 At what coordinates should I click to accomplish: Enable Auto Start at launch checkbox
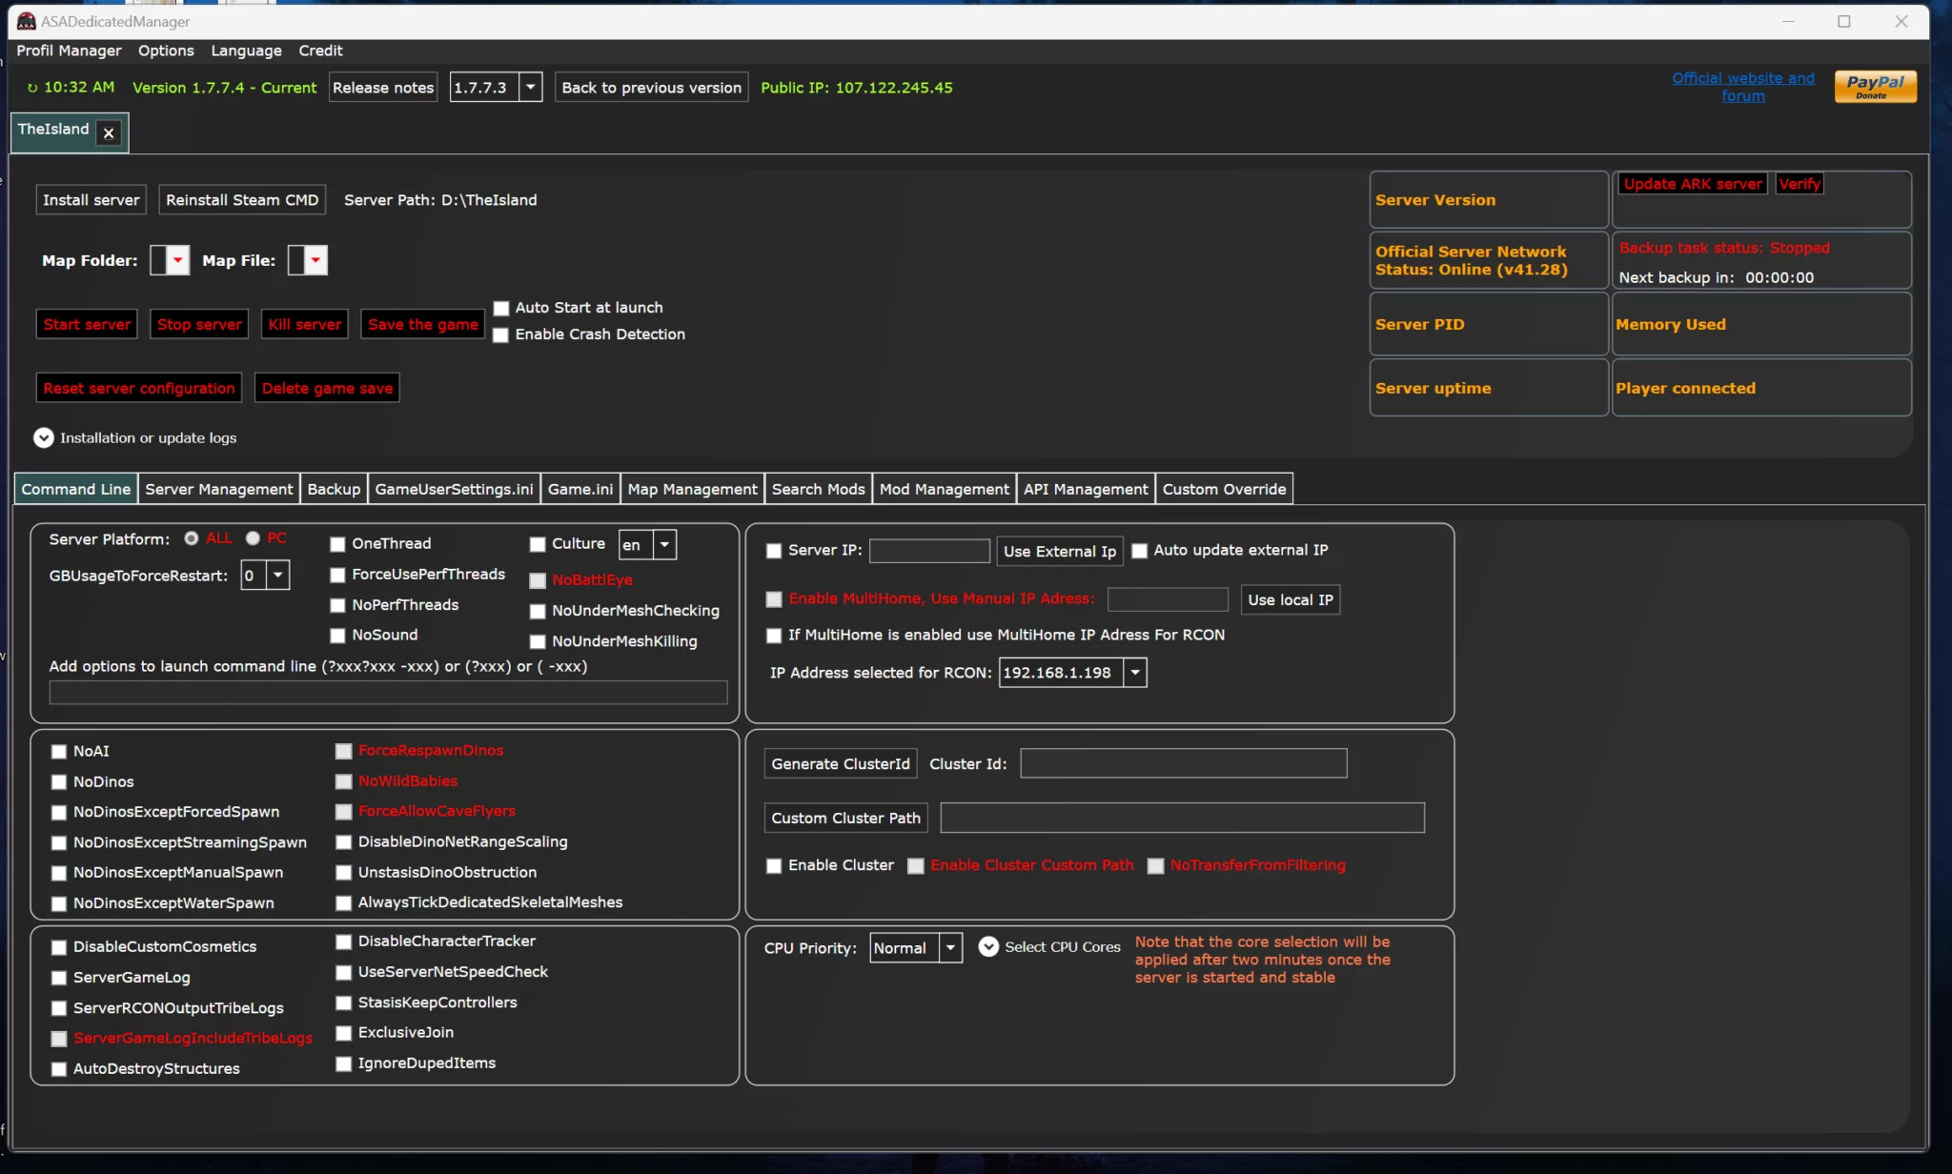tap(501, 308)
